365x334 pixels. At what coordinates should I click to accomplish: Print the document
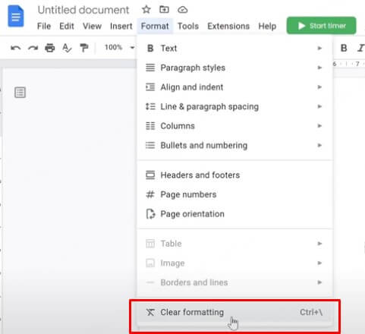coord(50,48)
